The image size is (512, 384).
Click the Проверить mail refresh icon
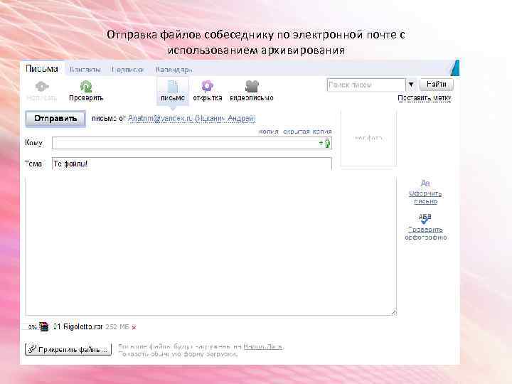point(86,87)
